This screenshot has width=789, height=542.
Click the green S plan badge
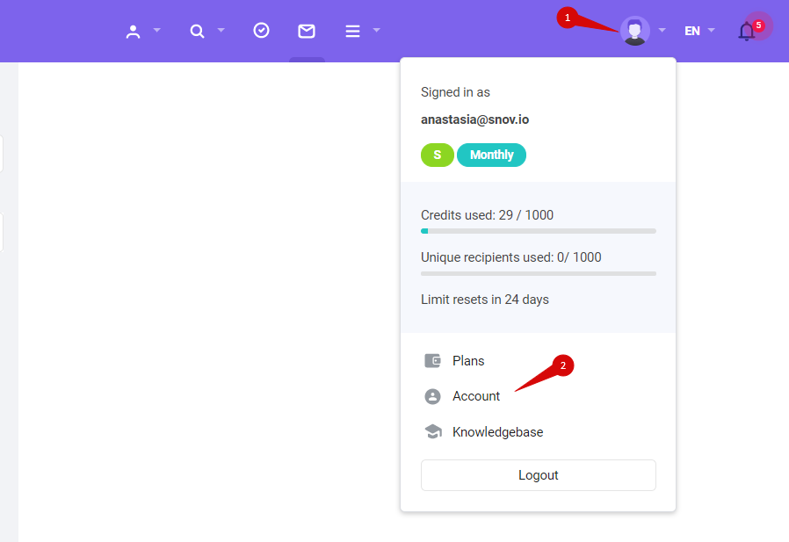[438, 155]
